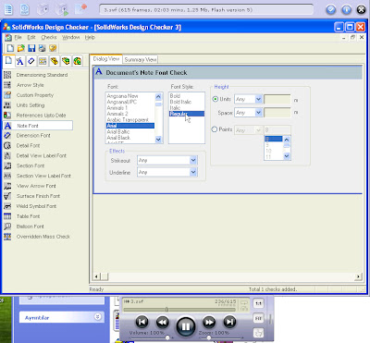Select the feature checks category tab icon
Screen dimensions: 370x343
pos(77,61)
